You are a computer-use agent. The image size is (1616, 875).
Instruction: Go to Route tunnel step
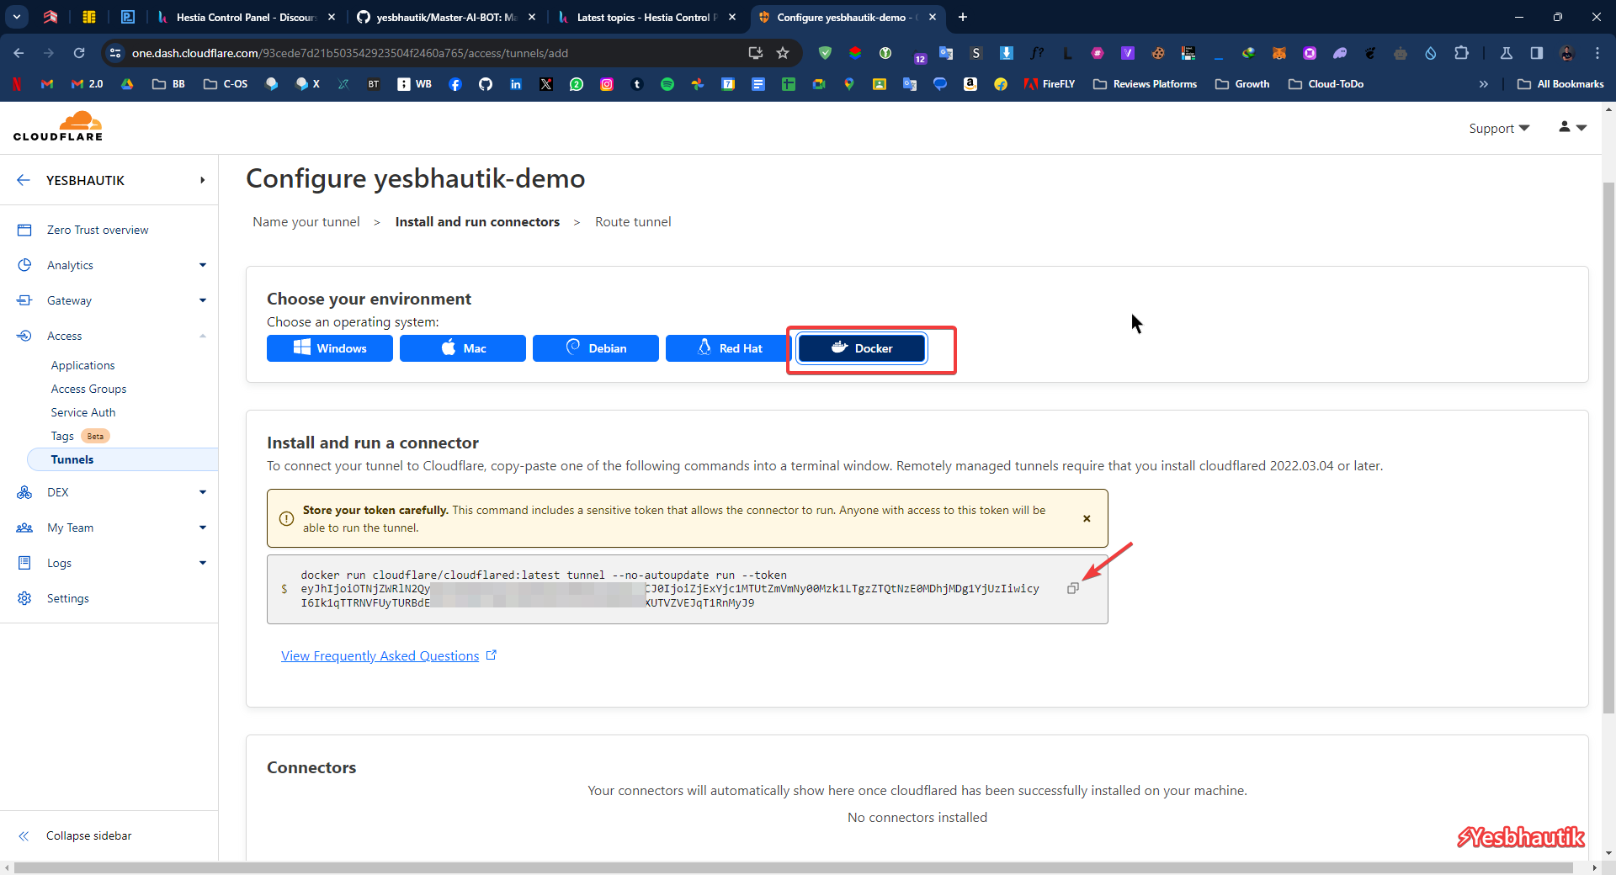coord(633,222)
